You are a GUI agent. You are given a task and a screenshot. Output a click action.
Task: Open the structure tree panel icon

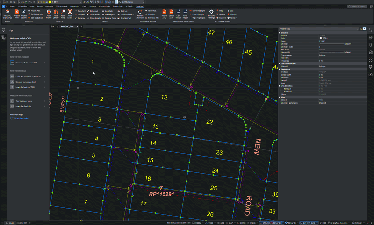coord(3,38)
